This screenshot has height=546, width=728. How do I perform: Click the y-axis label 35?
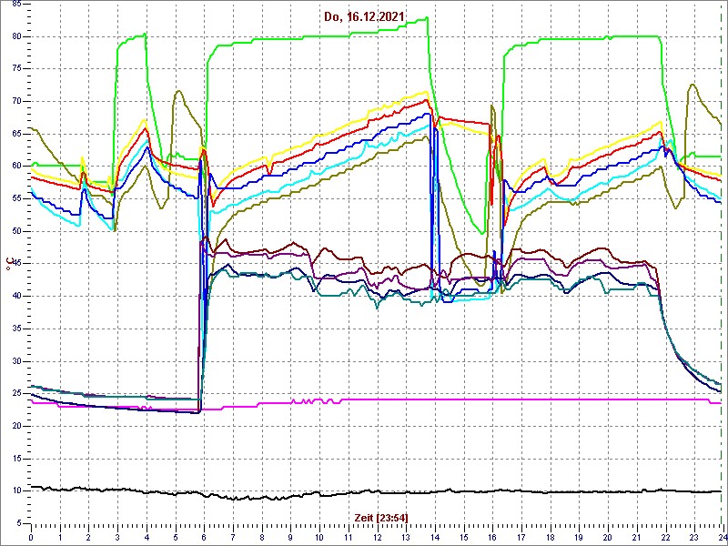[x=16, y=329]
